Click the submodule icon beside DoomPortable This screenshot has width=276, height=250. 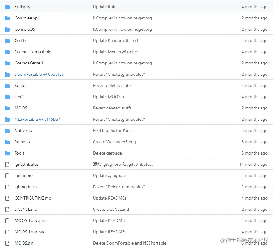click(7, 75)
